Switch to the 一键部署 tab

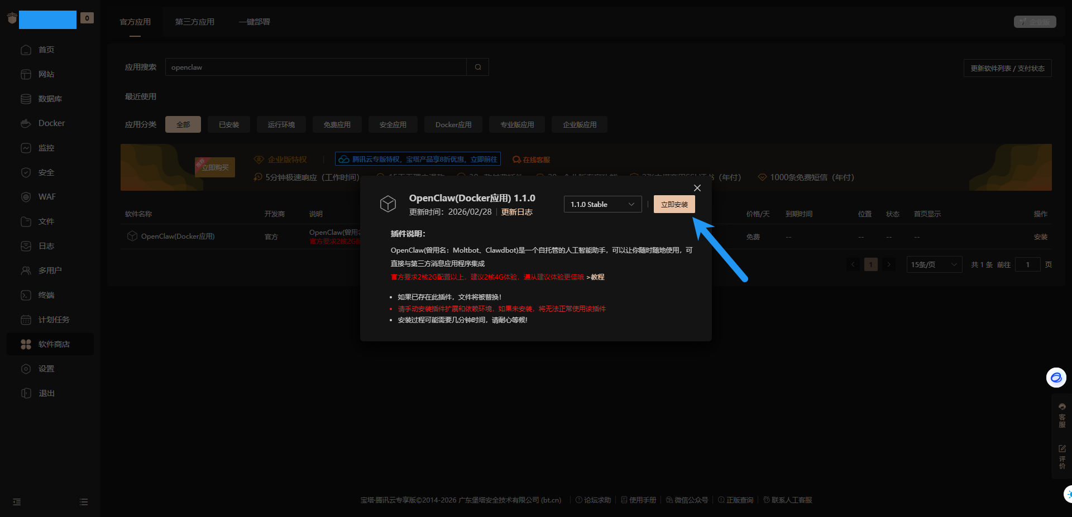point(254,22)
